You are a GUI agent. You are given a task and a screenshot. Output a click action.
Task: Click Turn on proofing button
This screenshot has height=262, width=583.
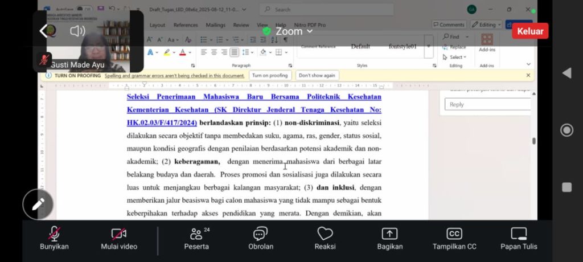click(x=270, y=76)
